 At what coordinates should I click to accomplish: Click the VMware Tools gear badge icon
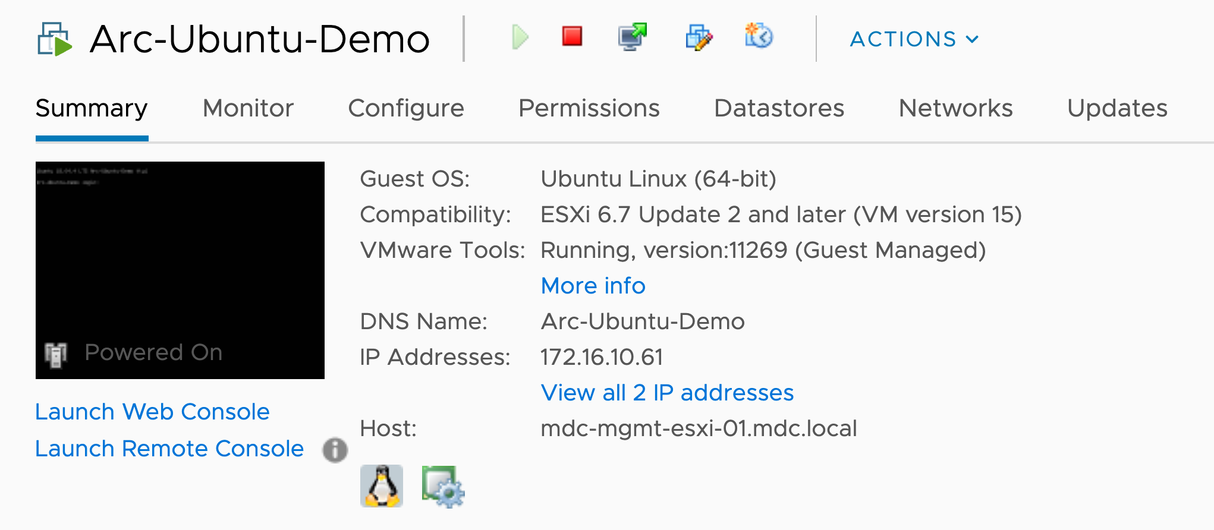(443, 487)
